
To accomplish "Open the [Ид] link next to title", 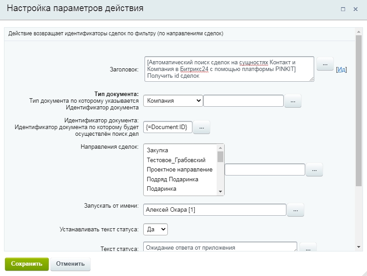I will (x=341, y=70).
